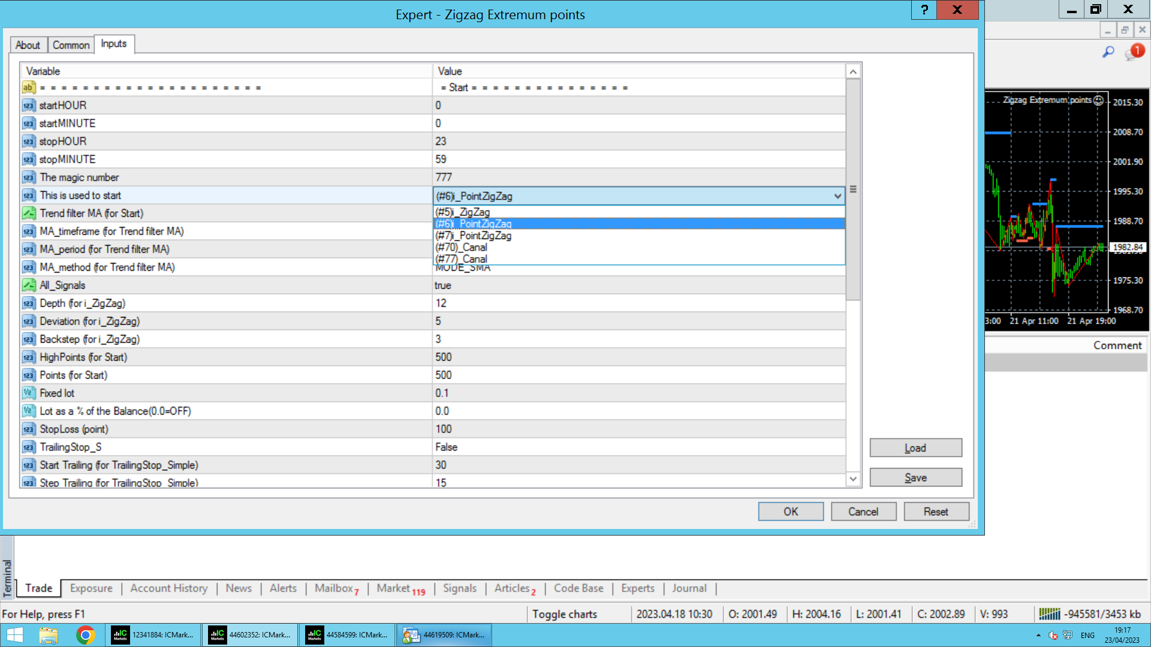Click the help question mark button

pos(924,10)
